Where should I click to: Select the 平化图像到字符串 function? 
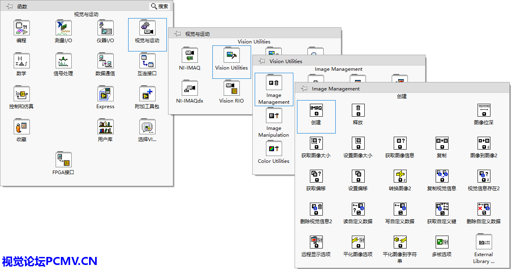click(x=400, y=242)
